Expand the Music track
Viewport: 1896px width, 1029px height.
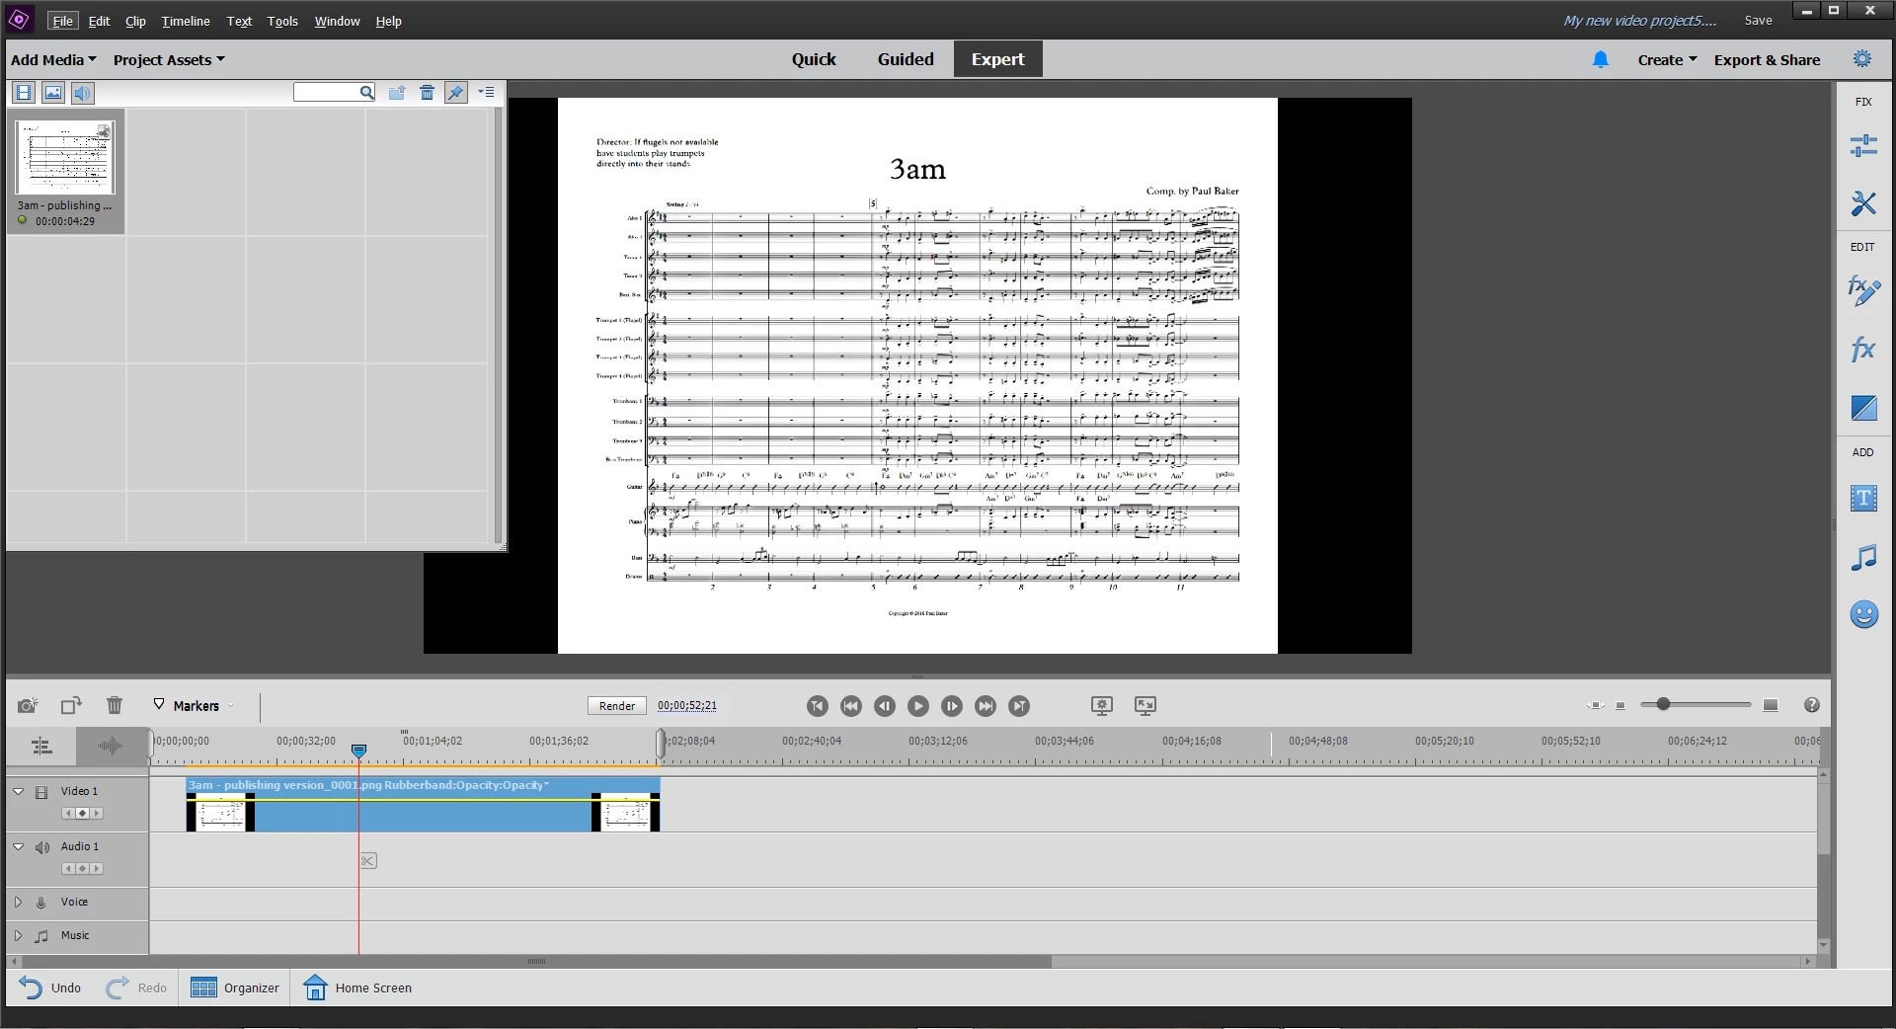tap(18, 935)
